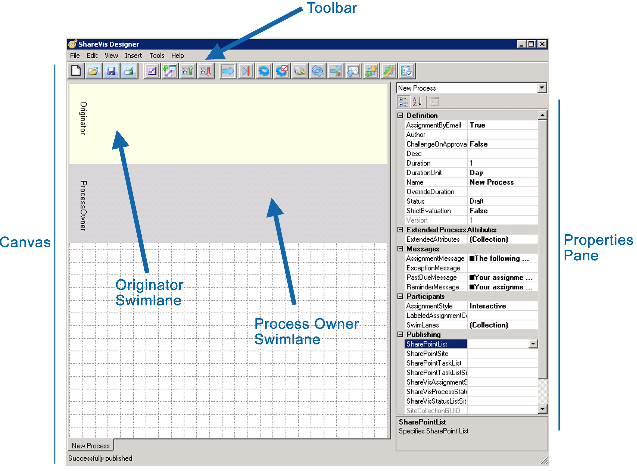Click the window with green arrow toolbar icon
Image resolution: width=637 pixels, height=471 pixels.
(x=170, y=71)
